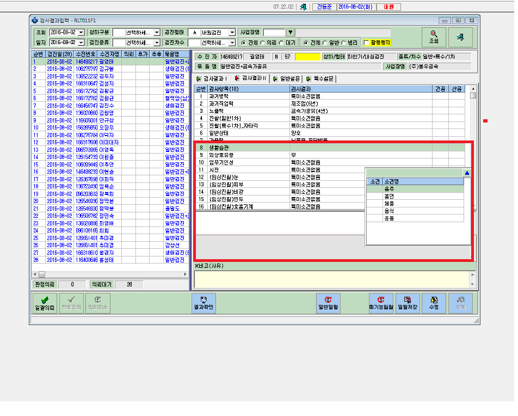
Task: Select the 대기 radio button
Action: coord(281,42)
